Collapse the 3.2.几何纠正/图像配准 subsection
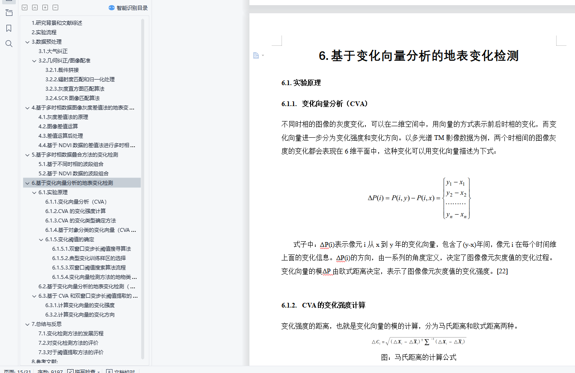Viewport: 575px width, 373px height. click(34, 61)
